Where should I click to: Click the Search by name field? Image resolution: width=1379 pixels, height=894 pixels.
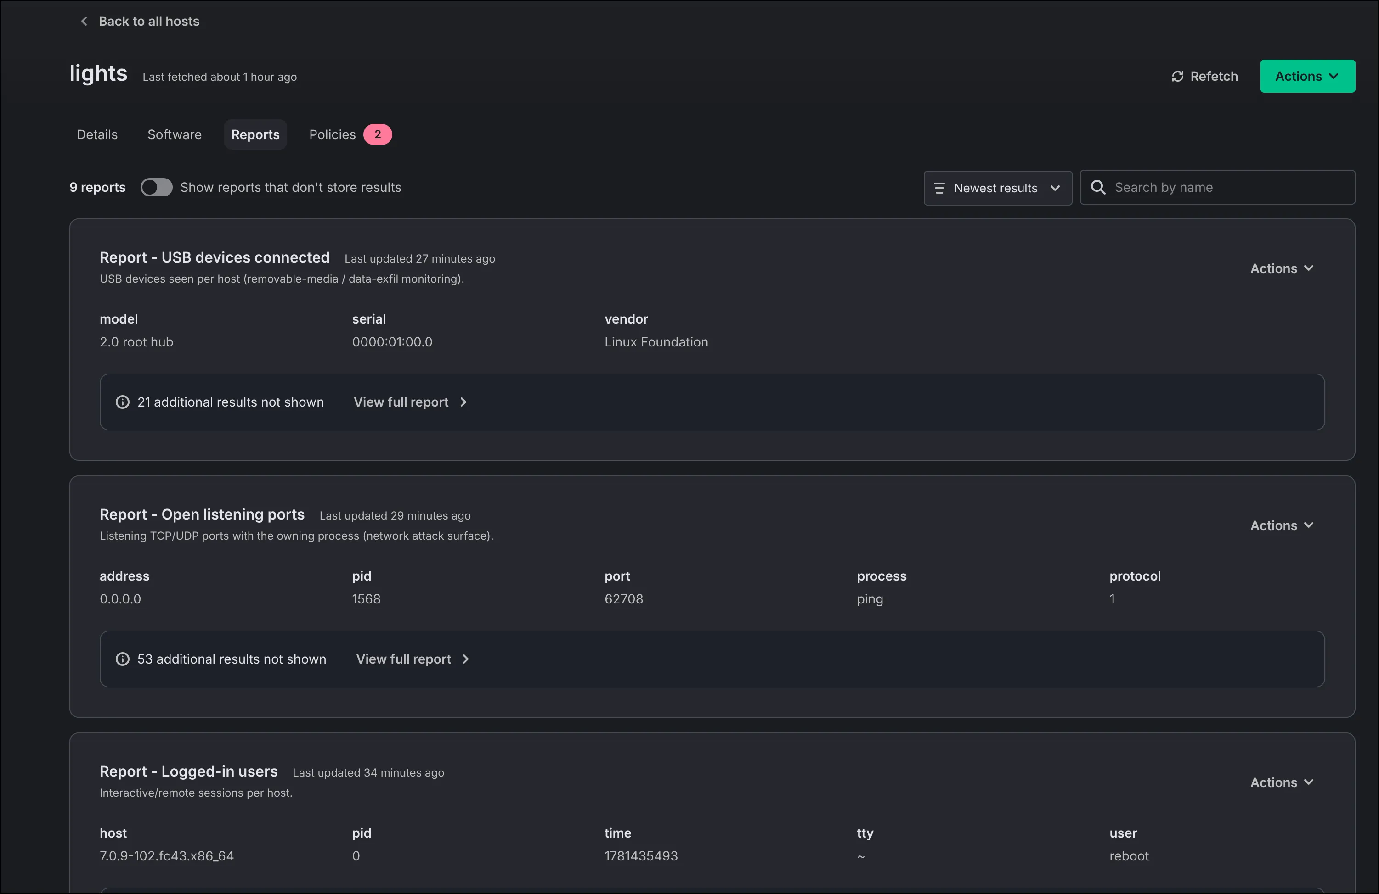pyautogui.click(x=1217, y=187)
